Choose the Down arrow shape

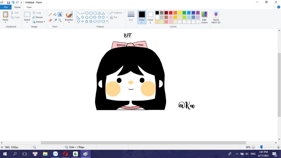click(x=78, y=21)
